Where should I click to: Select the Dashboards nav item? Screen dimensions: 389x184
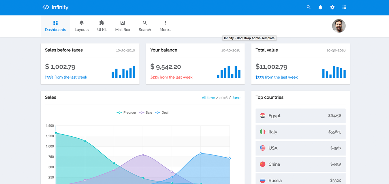click(x=55, y=26)
